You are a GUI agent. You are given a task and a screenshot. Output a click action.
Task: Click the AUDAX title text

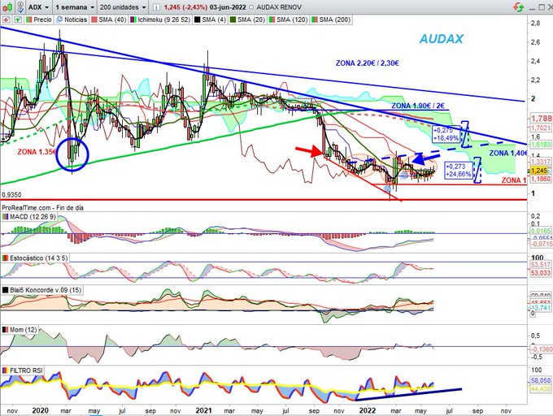click(x=441, y=39)
